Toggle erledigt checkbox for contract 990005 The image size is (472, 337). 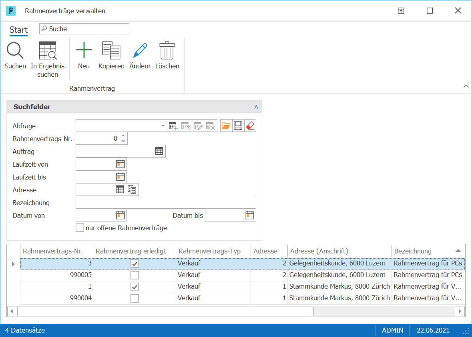(x=135, y=275)
